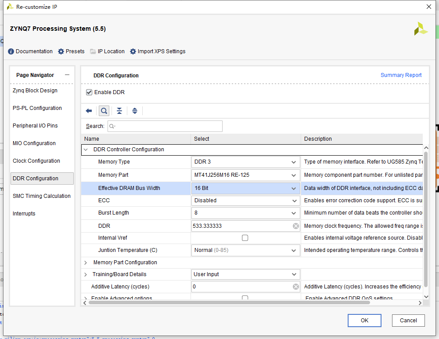This screenshot has height=339, width=439.
Task: Open Juntion Temperature dropdown
Action: coord(245,250)
